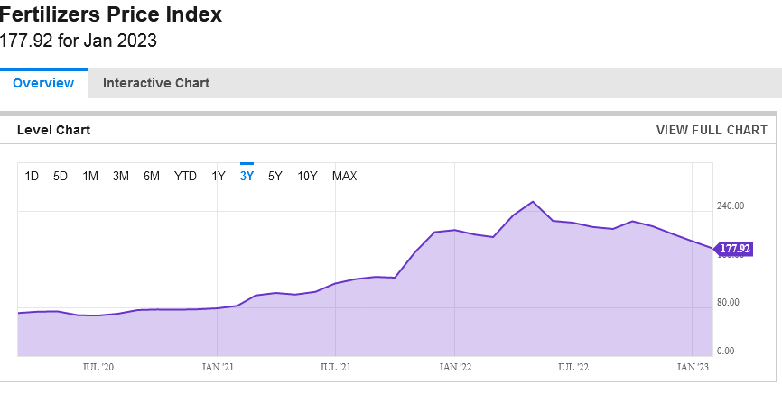782x393 pixels.
Task: Choose the 1M time range
Action: tap(90, 176)
